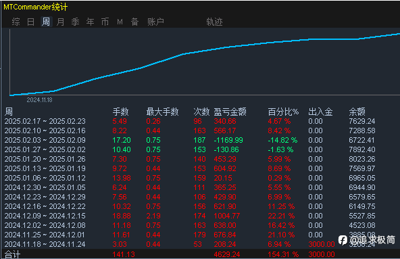400x259 pixels.
Task: Open the M tab
Action: click(x=120, y=22)
